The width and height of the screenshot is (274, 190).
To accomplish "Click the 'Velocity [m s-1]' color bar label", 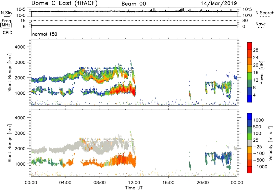I will (x=271, y=143).
